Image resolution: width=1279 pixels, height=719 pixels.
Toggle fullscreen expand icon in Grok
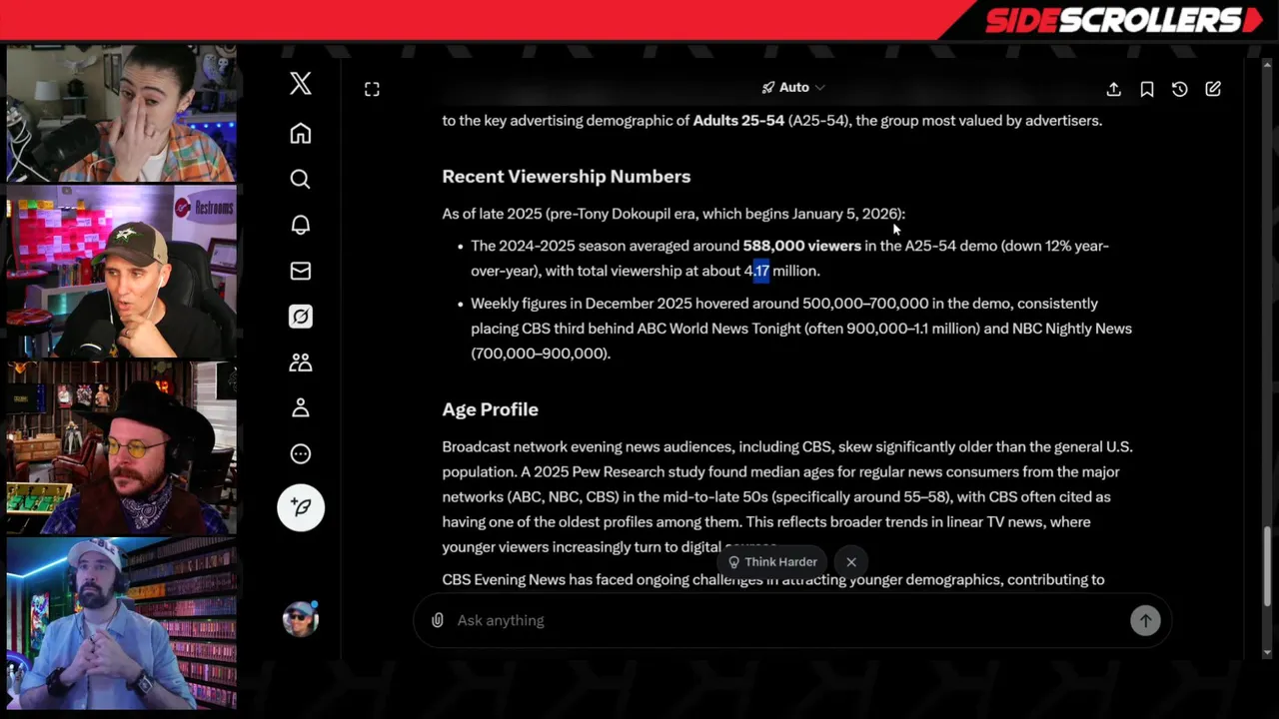coord(372,89)
